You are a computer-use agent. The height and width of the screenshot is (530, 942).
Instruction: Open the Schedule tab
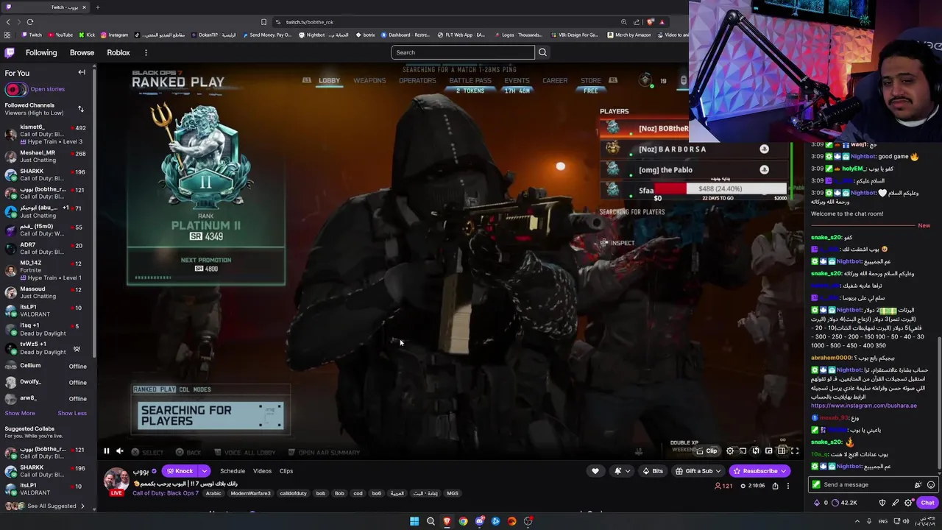(233, 471)
